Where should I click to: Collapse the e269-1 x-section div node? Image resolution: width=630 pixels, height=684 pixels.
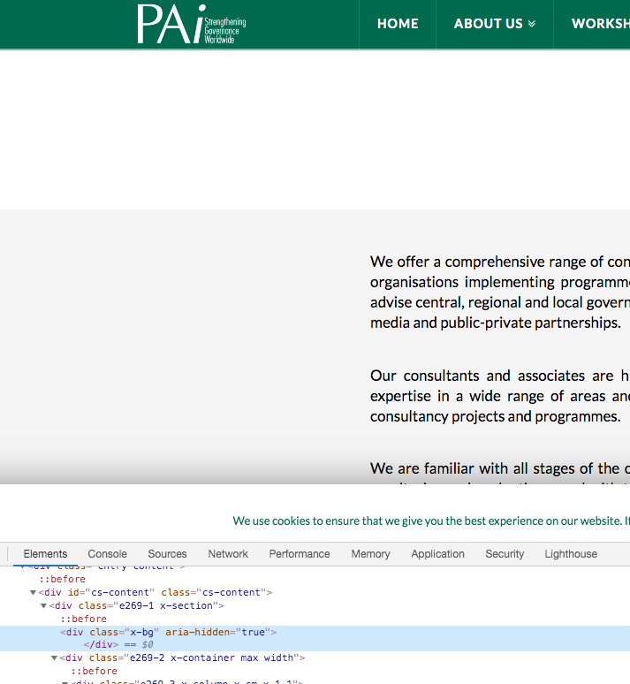43,605
